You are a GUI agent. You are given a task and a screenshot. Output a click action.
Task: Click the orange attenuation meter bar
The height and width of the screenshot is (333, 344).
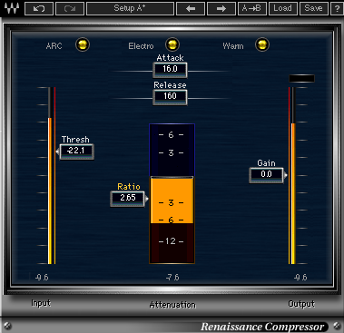[172, 201]
